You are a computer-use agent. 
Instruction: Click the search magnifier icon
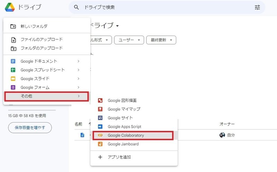[x=76, y=7]
